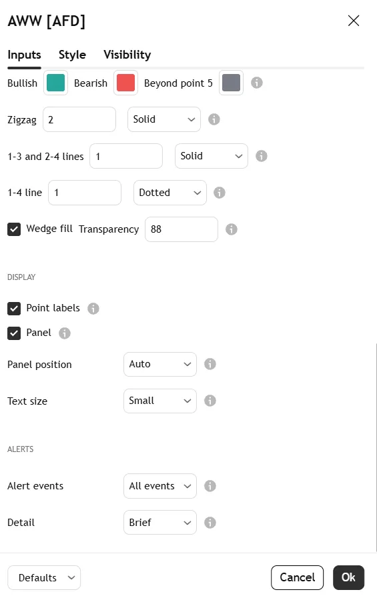Uncheck the Wedge fill checkbox
The height and width of the screenshot is (600, 377).
(x=14, y=229)
